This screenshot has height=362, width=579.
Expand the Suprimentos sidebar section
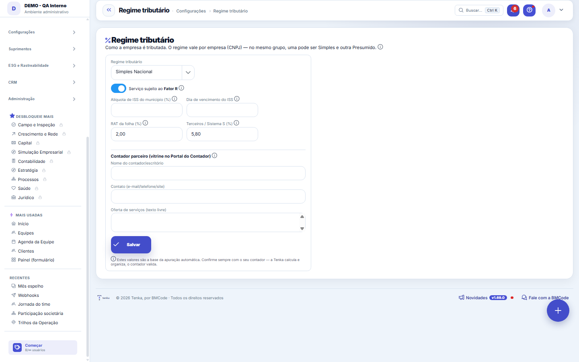42,49
